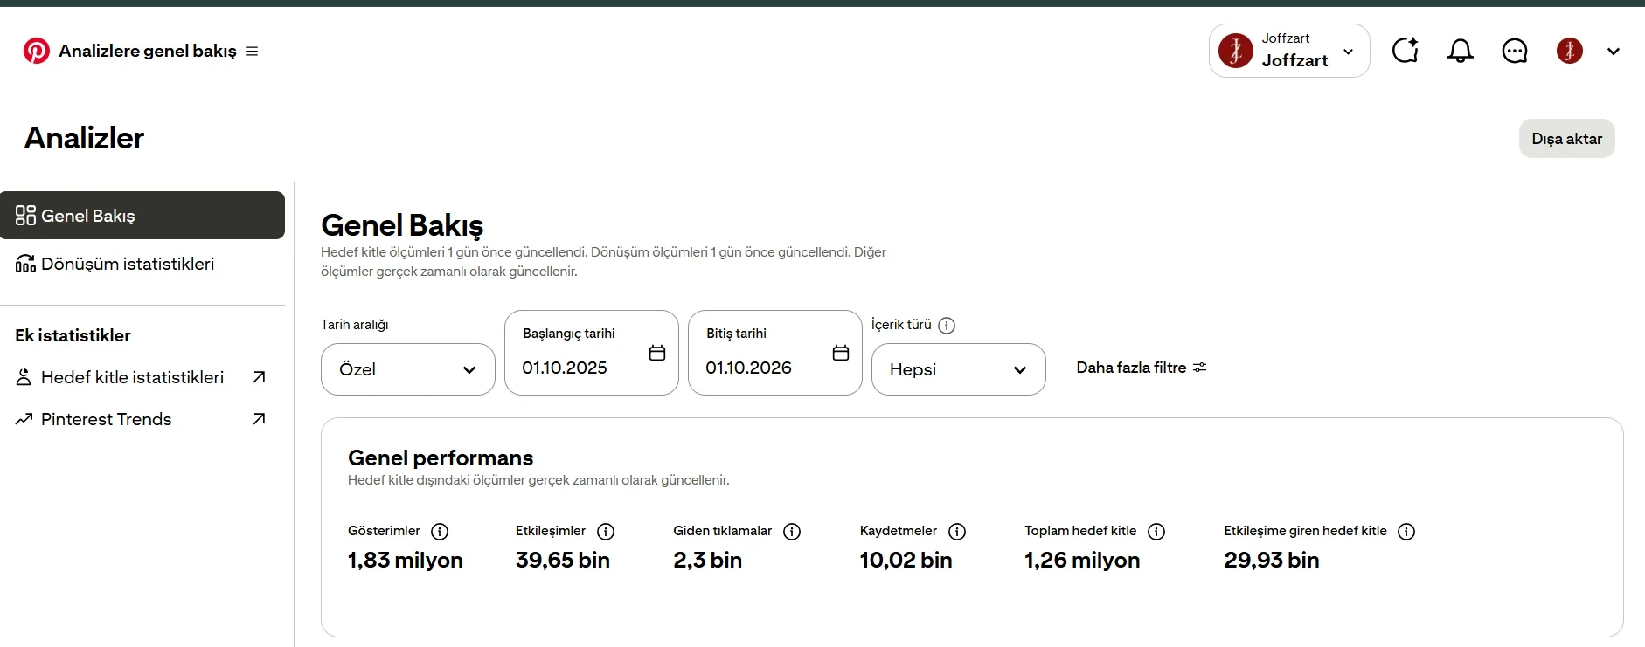Open messages chat bubble icon
Image resolution: width=1645 pixels, height=647 pixels.
click(x=1515, y=51)
